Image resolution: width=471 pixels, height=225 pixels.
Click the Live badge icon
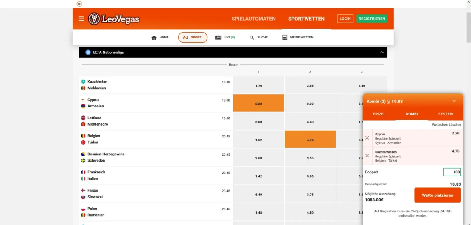click(219, 38)
